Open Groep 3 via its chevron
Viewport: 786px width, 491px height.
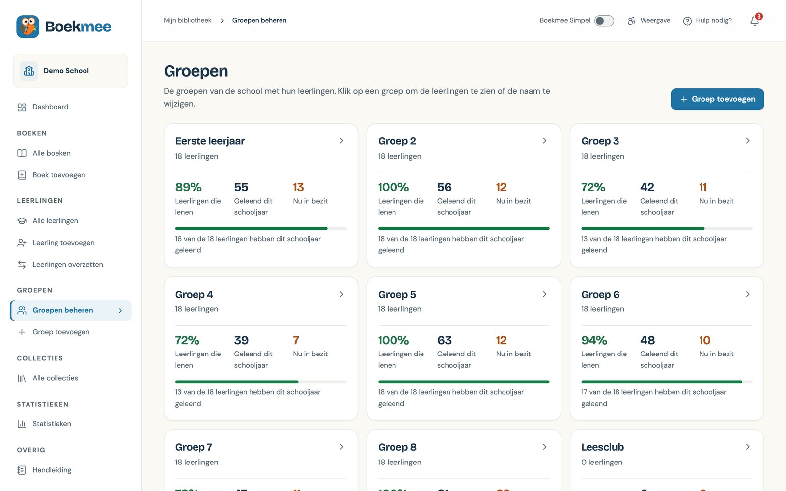pos(748,141)
